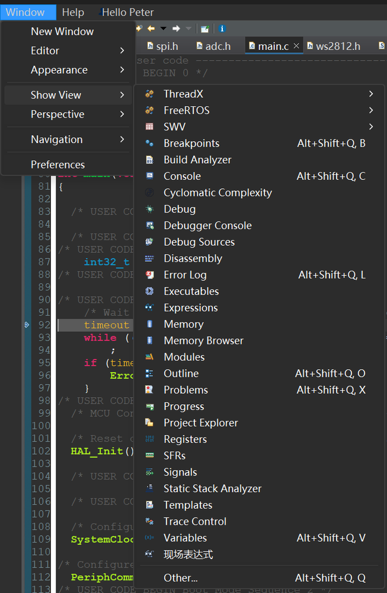Open the Debug view via its bug icon
Viewport: 387px width, 593px height.
150,209
